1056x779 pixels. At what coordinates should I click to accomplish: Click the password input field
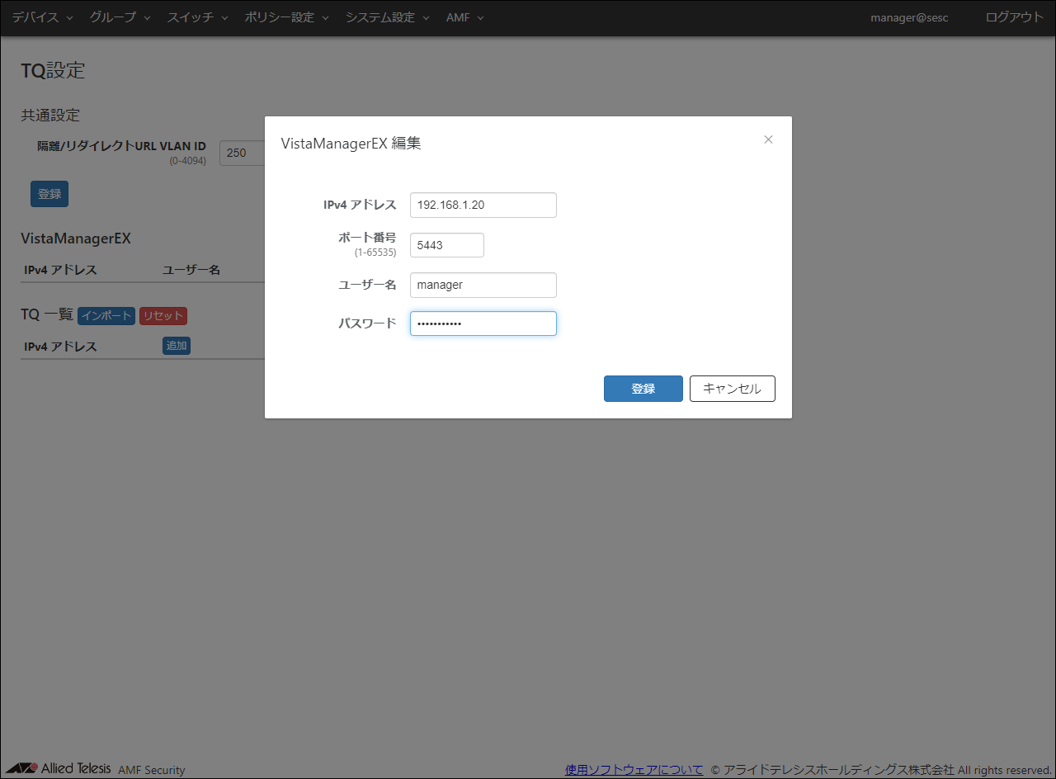[483, 323]
